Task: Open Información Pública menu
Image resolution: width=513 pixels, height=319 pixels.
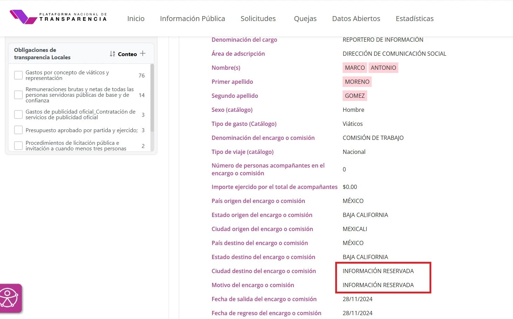Action: [x=193, y=19]
